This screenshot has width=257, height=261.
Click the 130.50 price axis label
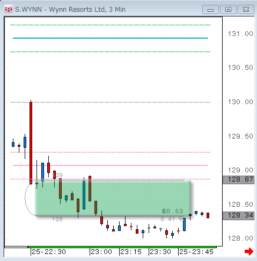[240, 68]
